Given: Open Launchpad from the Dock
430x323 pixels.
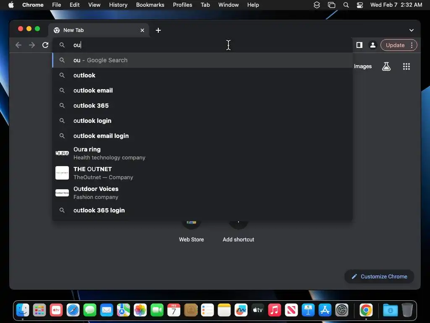Looking at the screenshot, I should pos(39,310).
